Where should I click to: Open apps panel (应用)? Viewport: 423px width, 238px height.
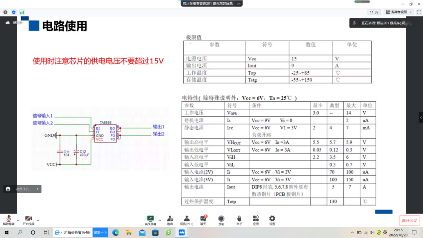[x=256, y=220]
